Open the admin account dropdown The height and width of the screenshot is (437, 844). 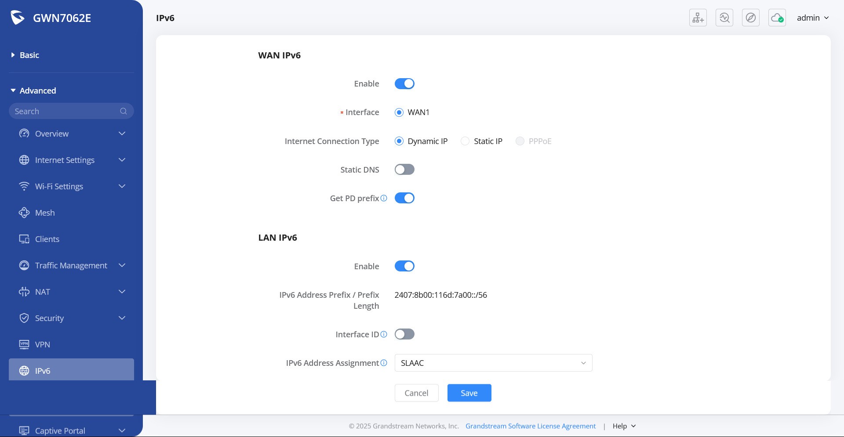[812, 18]
